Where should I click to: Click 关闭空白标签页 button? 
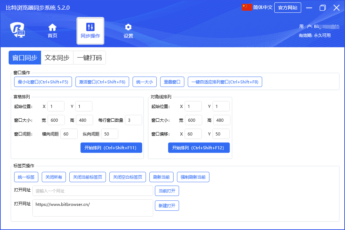[x=128, y=177]
